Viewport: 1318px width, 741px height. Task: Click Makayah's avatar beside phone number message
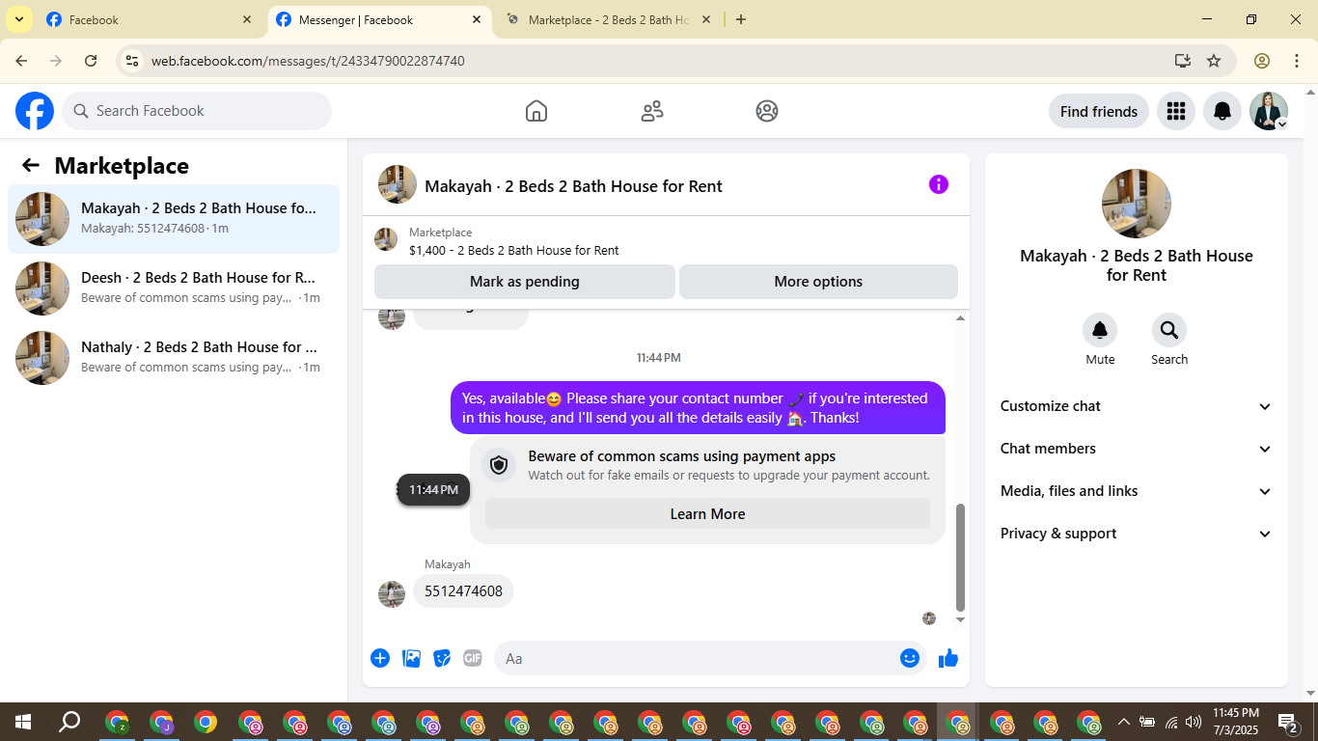tap(392, 594)
